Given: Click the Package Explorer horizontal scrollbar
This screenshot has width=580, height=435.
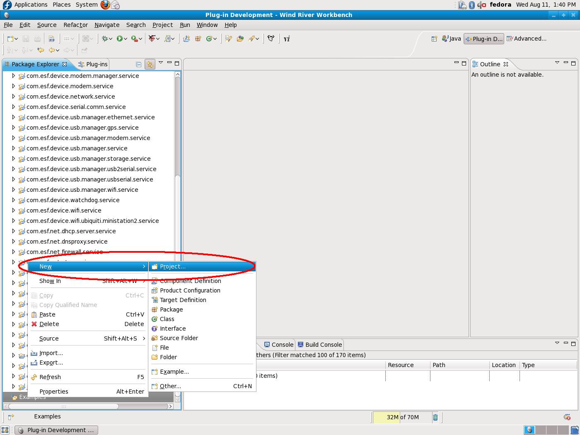Looking at the screenshot, I should click(64, 406).
